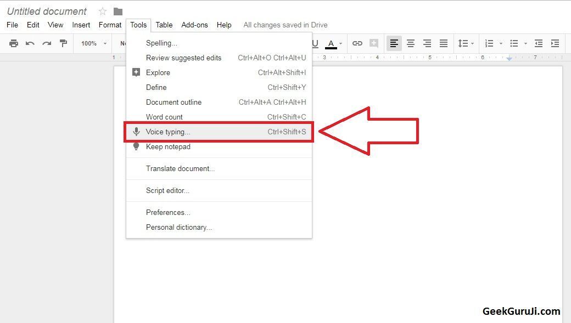Rename the Untitled document title field
Viewport: 571px width, 323px height.
[47, 11]
